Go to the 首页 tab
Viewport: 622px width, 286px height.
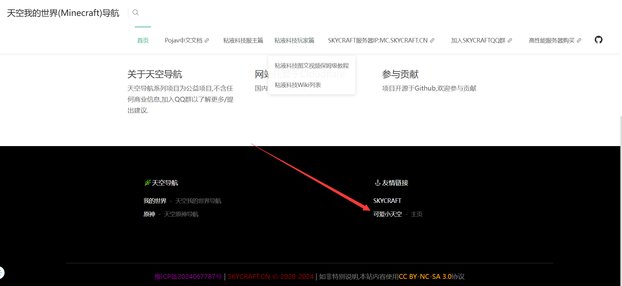click(x=143, y=41)
